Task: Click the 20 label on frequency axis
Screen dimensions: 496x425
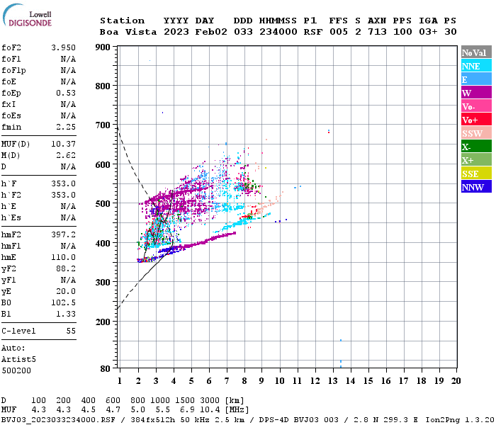Action: point(456,381)
